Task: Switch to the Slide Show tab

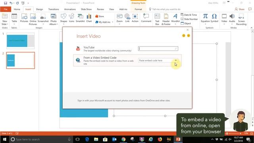Action: click(x=87, y=9)
